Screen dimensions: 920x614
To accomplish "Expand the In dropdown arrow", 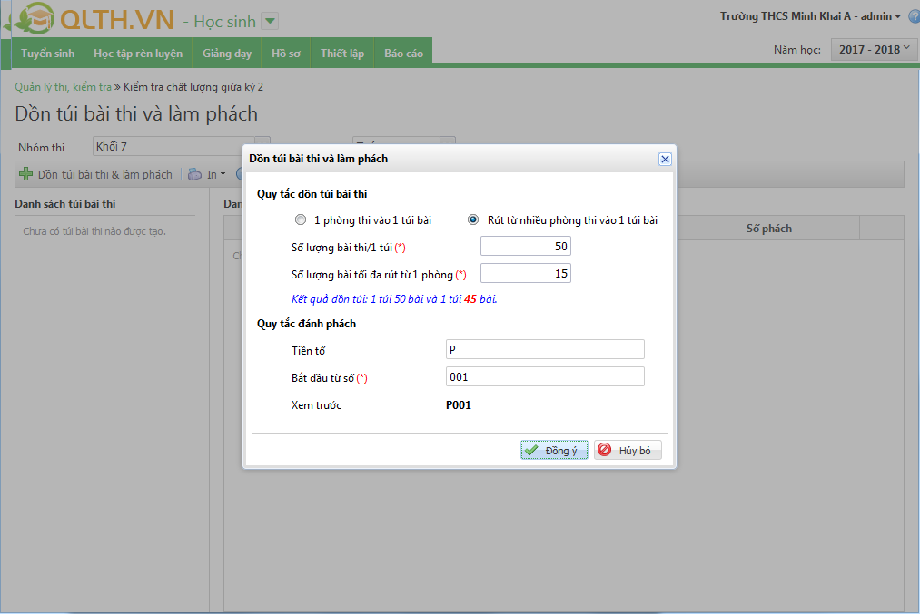I will tap(223, 174).
